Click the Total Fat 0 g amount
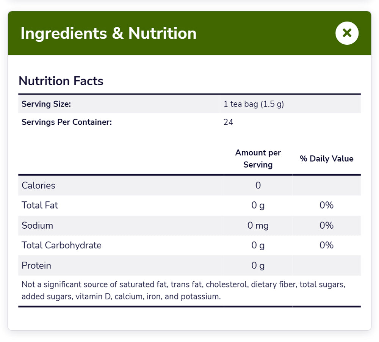The width and height of the screenshot is (379, 342). 258,205
